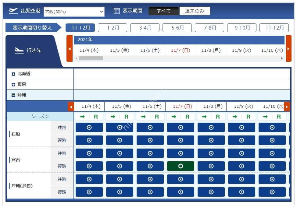Click the date scrollbar thumb

[x=91, y=58]
